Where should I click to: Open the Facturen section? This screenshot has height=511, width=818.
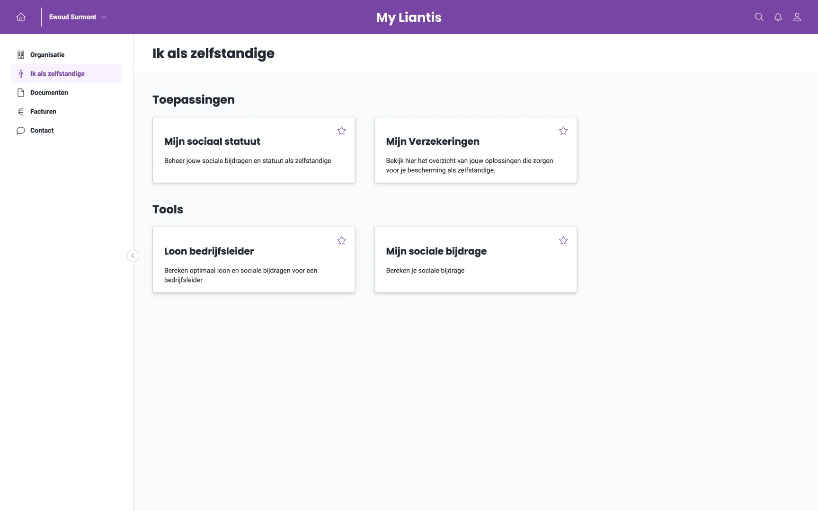(x=66, y=112)
